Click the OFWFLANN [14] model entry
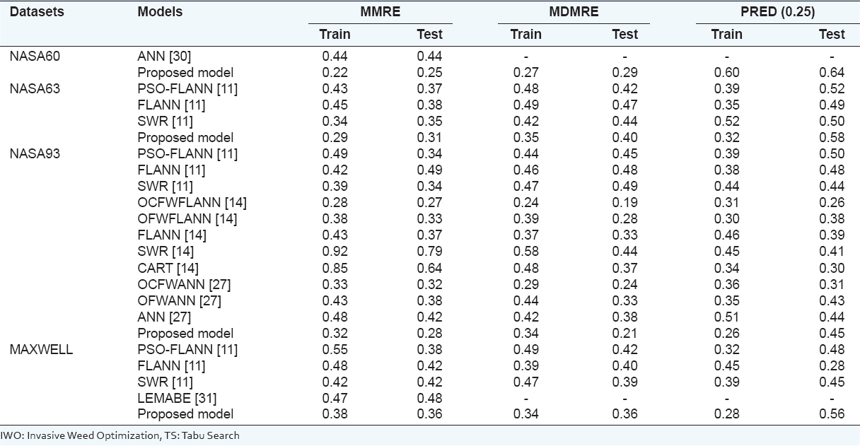Viewport: 860px width, 446px height. (x=187, y=219)
